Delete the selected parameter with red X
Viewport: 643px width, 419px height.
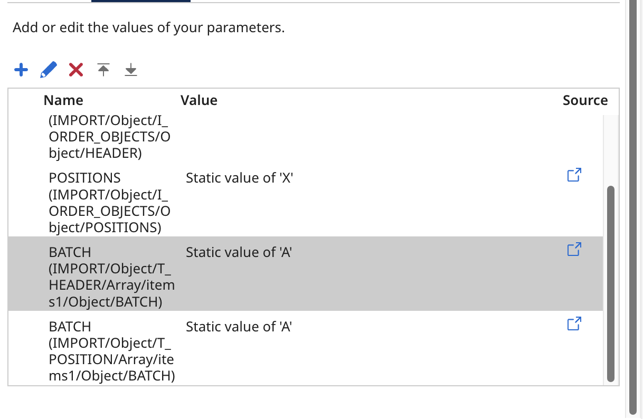click(76, 70)
